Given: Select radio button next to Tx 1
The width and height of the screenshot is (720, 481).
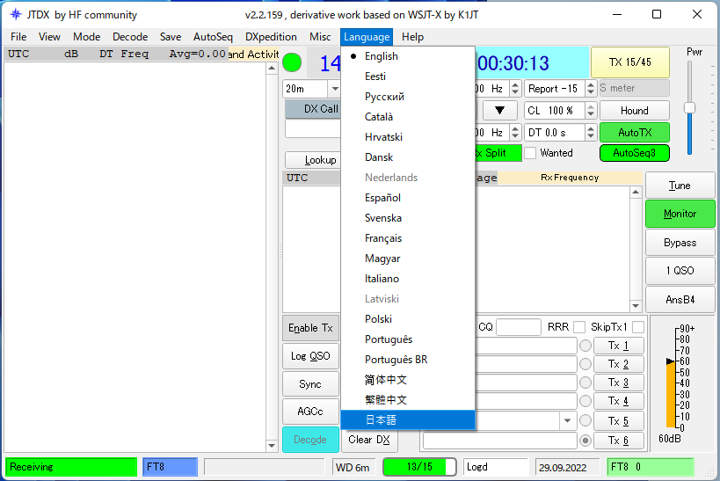Looking at the screenshot, I should (585, 346).
